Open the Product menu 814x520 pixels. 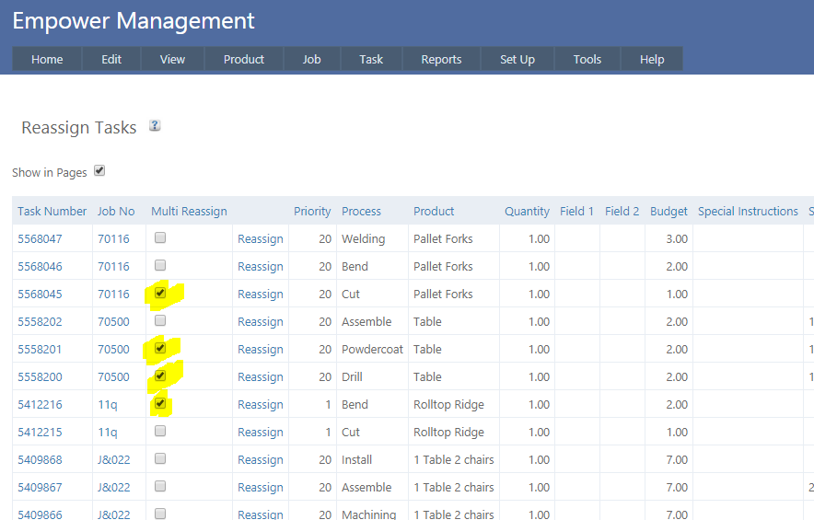click(x=243, y=59)
